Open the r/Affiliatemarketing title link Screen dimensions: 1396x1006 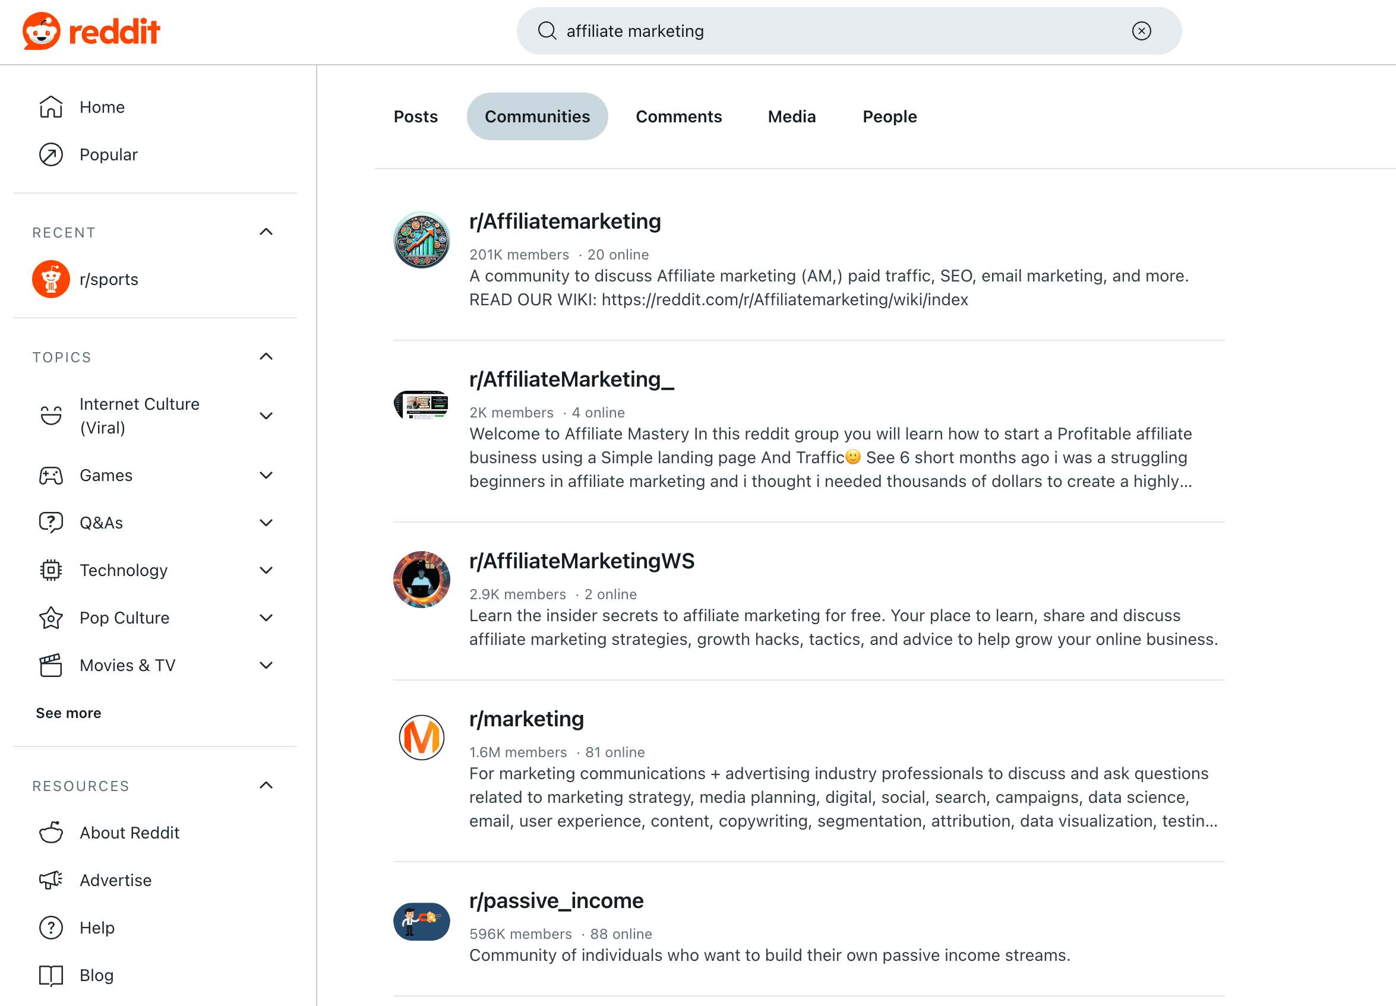pyautogui.click(x=565, y=221)
